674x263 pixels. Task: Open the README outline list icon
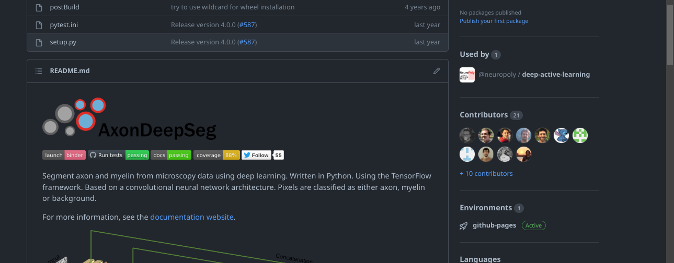pos(38,70)
